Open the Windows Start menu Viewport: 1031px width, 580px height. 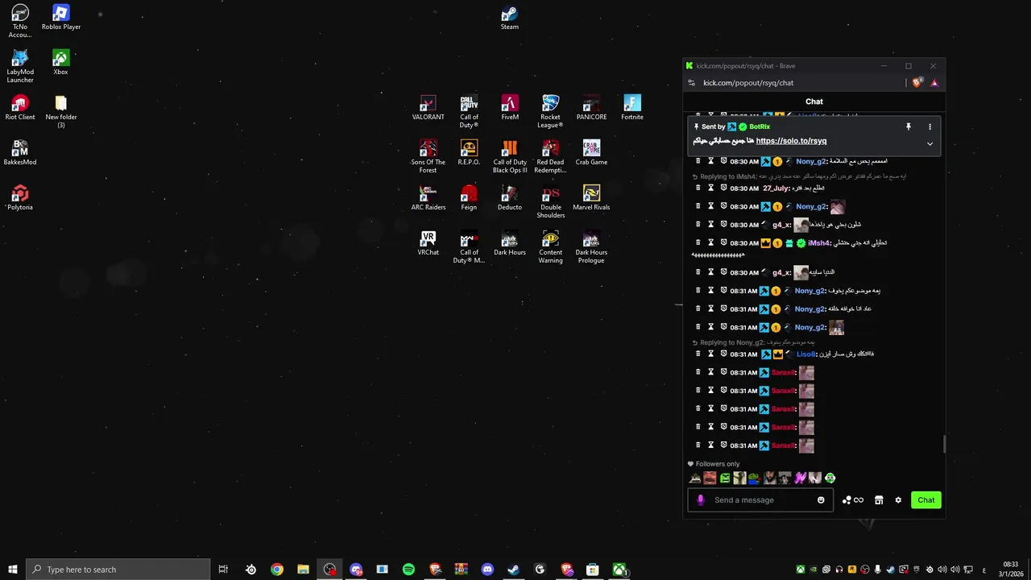click(12, 570)
